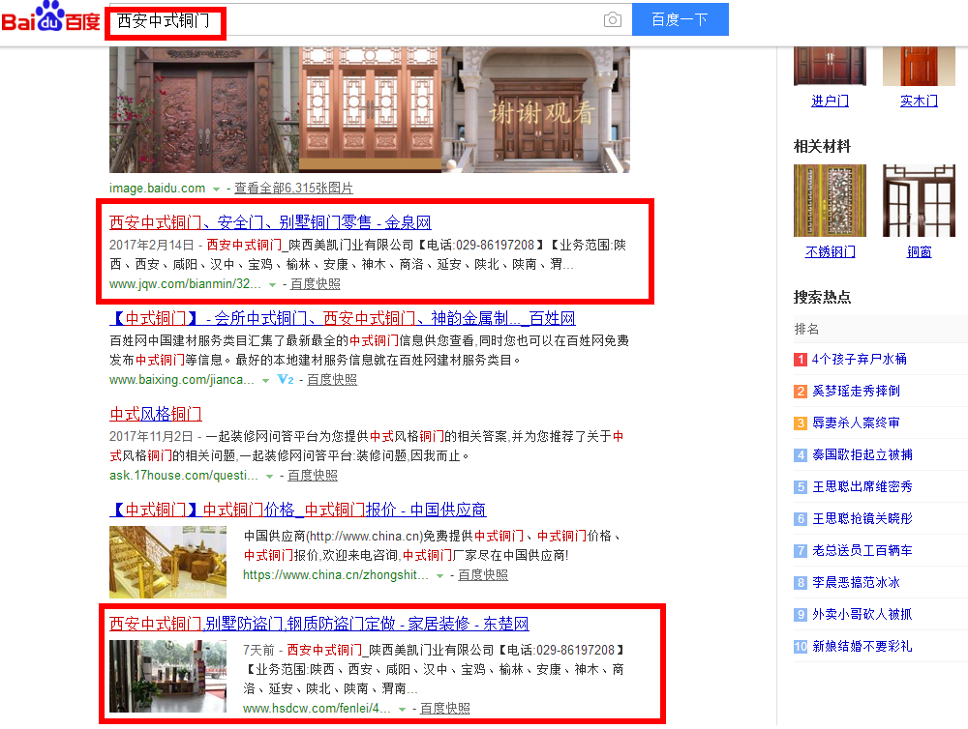This screenshot has width=968, height=729.
Task: Open the 实木门 related link
Action: [x=919, y=101]
